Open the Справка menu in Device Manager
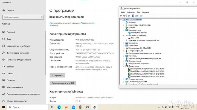Image resolution: width=197 pixels, height=110 pixels. pos(145,12)
